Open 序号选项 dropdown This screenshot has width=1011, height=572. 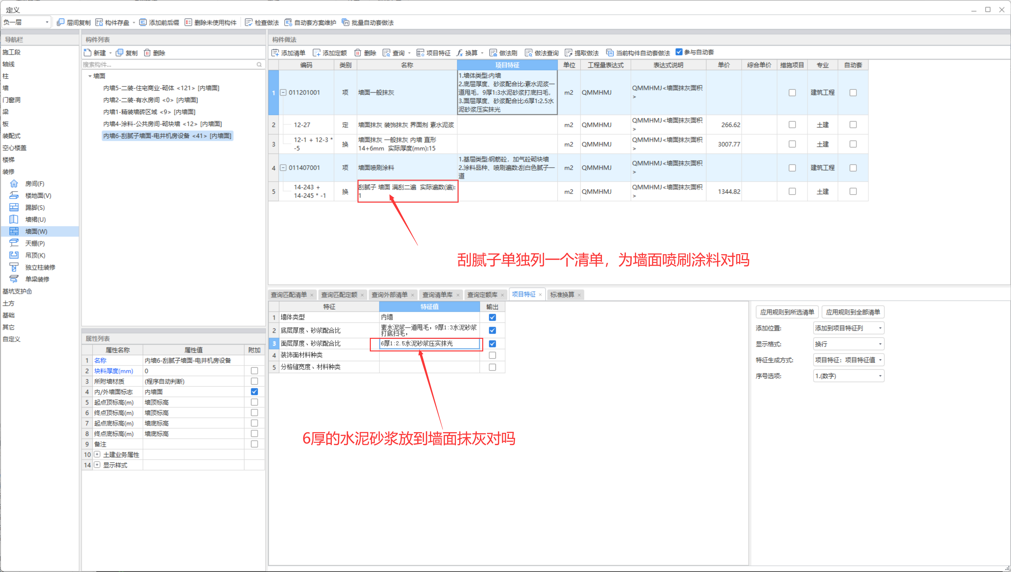[848, 376]
